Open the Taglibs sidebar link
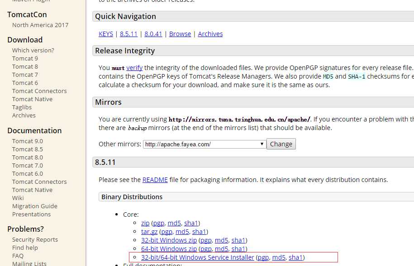Viewport: 414px width, 266px height. click(22, 107)
